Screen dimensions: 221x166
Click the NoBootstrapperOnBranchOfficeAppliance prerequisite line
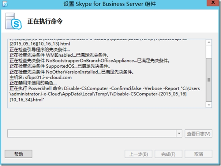coord(90,61)
